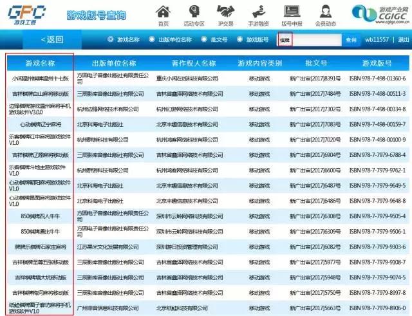Click the 著作权人名称 column header
This screenshot has height=316, width=412.
tap(194, 63)
